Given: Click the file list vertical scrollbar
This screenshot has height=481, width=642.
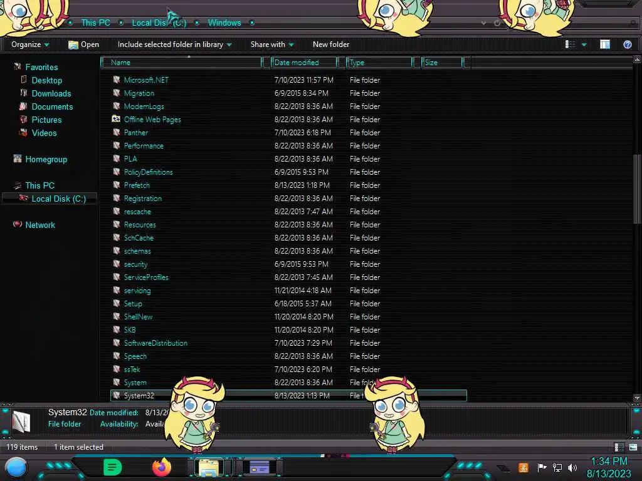Looking at the screenshot, I should click(x=637, y=189).
